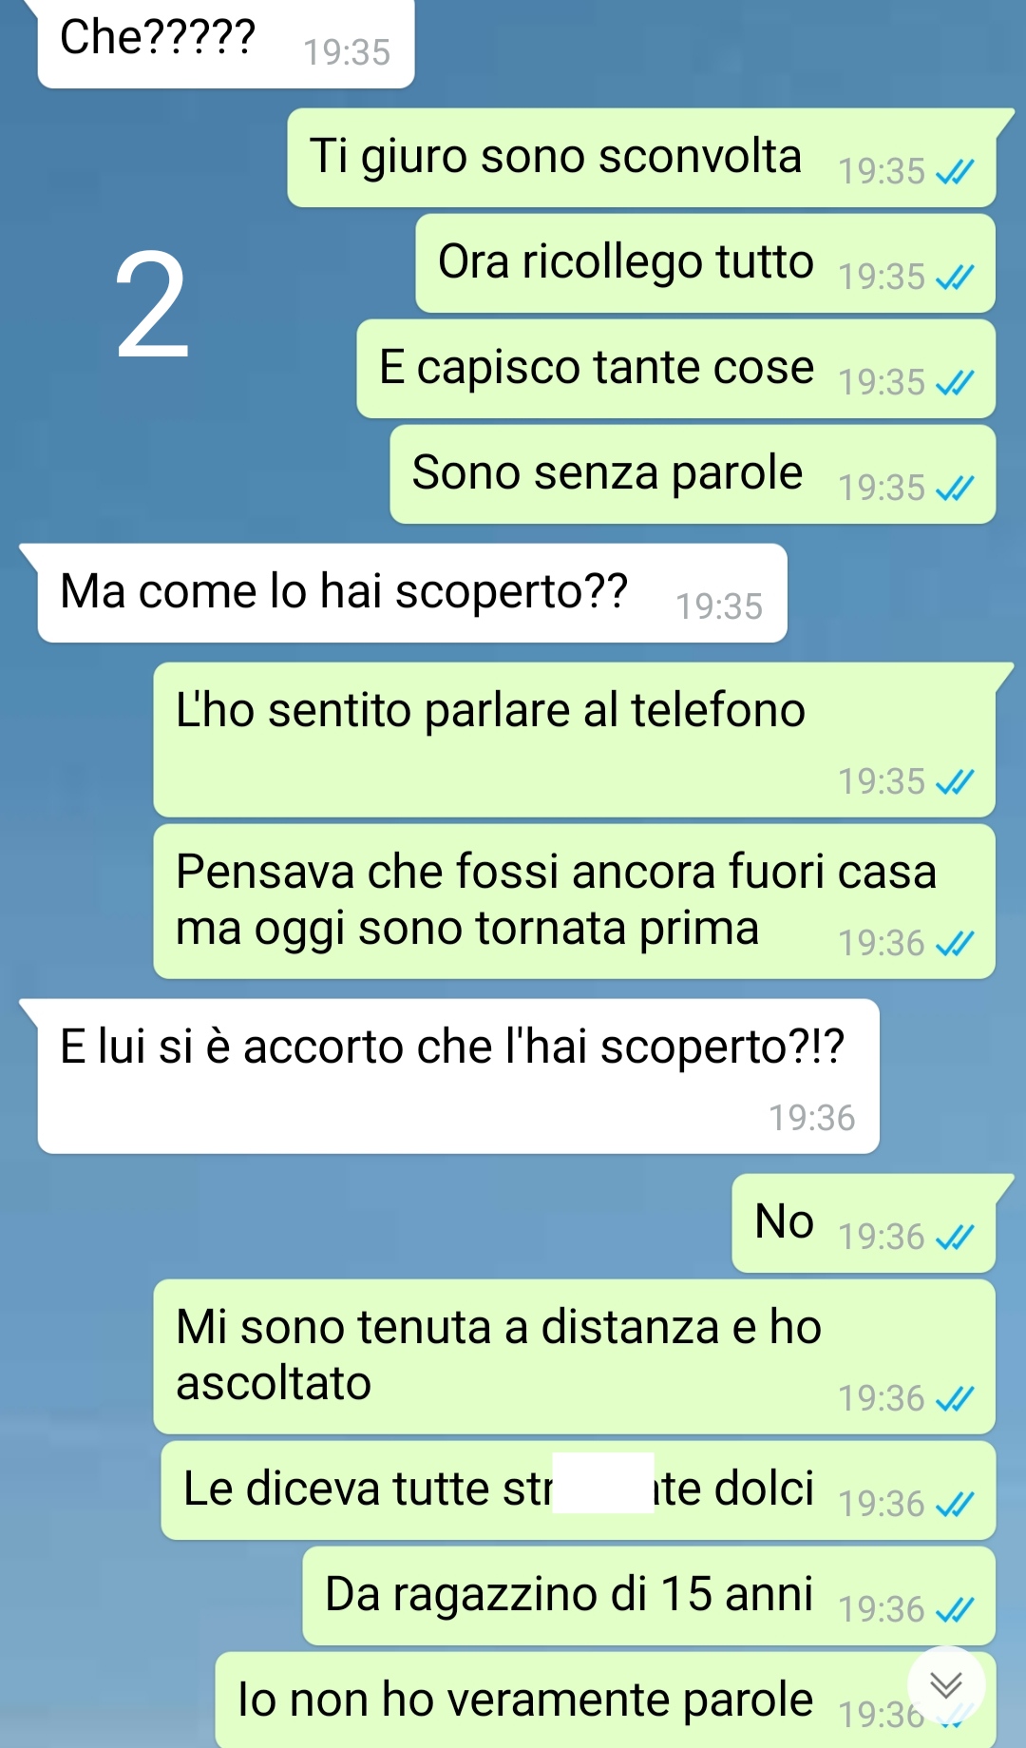Click double-check icon on 'Sono senza parole'

click(x=955, y=489)
